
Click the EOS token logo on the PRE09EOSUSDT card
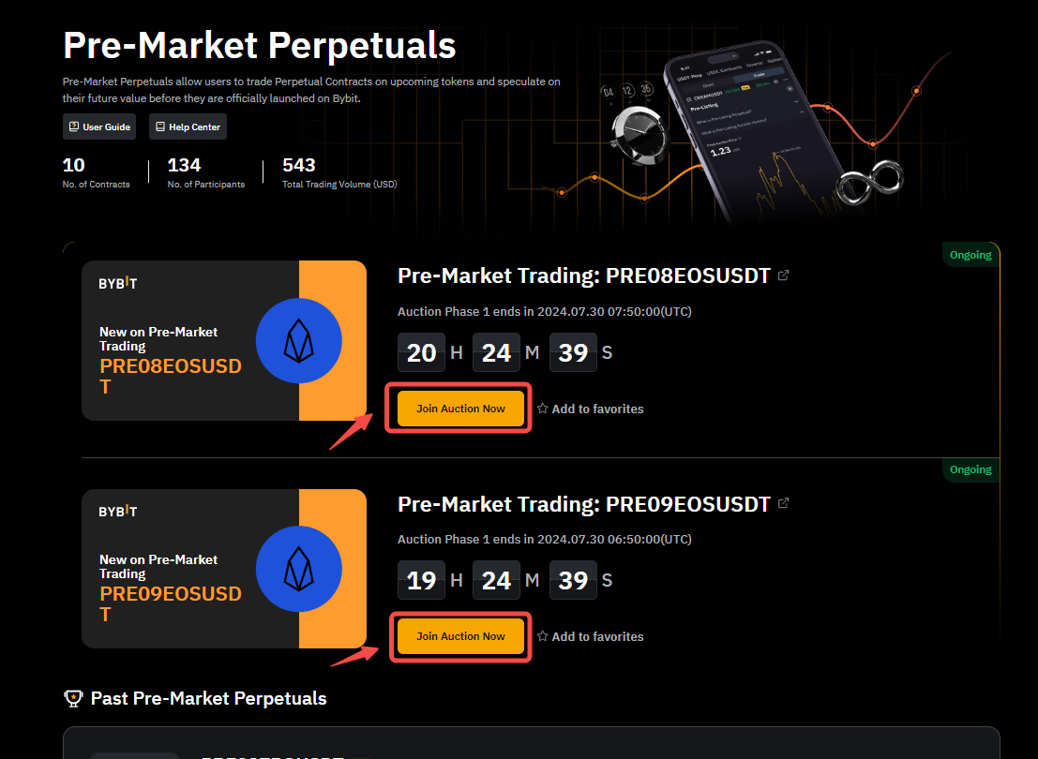(x=298, y=569)
